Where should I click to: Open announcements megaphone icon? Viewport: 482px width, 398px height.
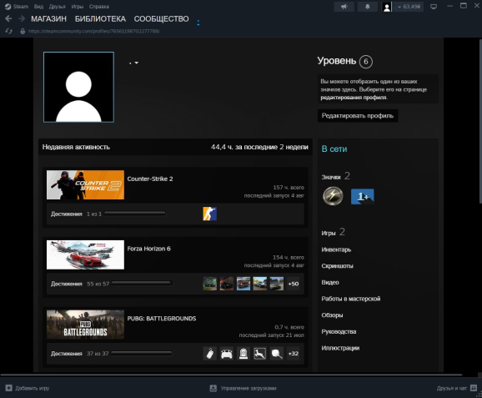pos(344,7)
